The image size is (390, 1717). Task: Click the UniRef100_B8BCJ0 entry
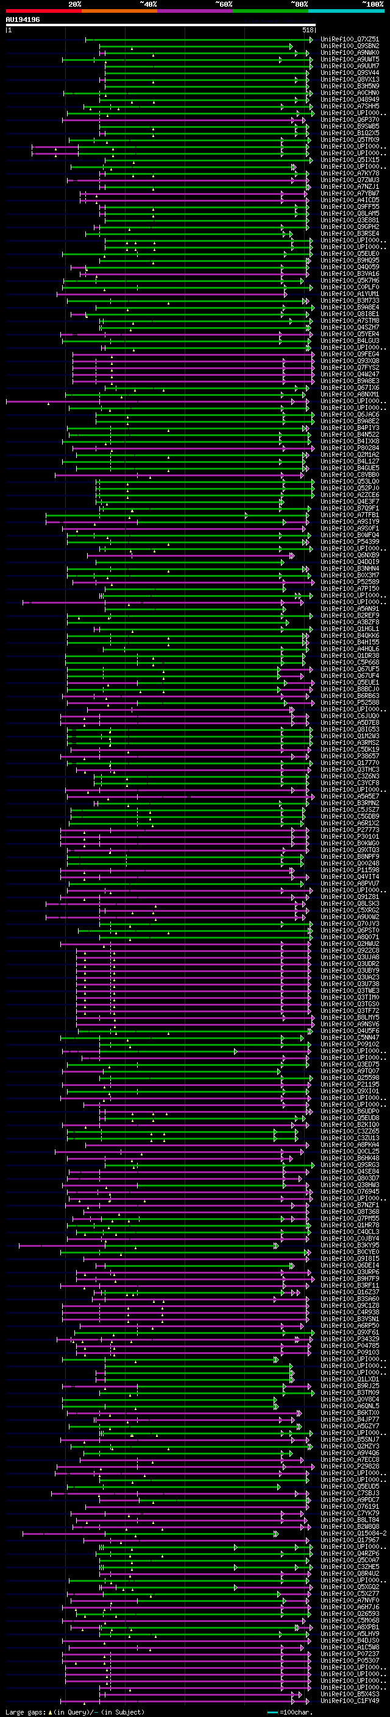click(350, 689)
